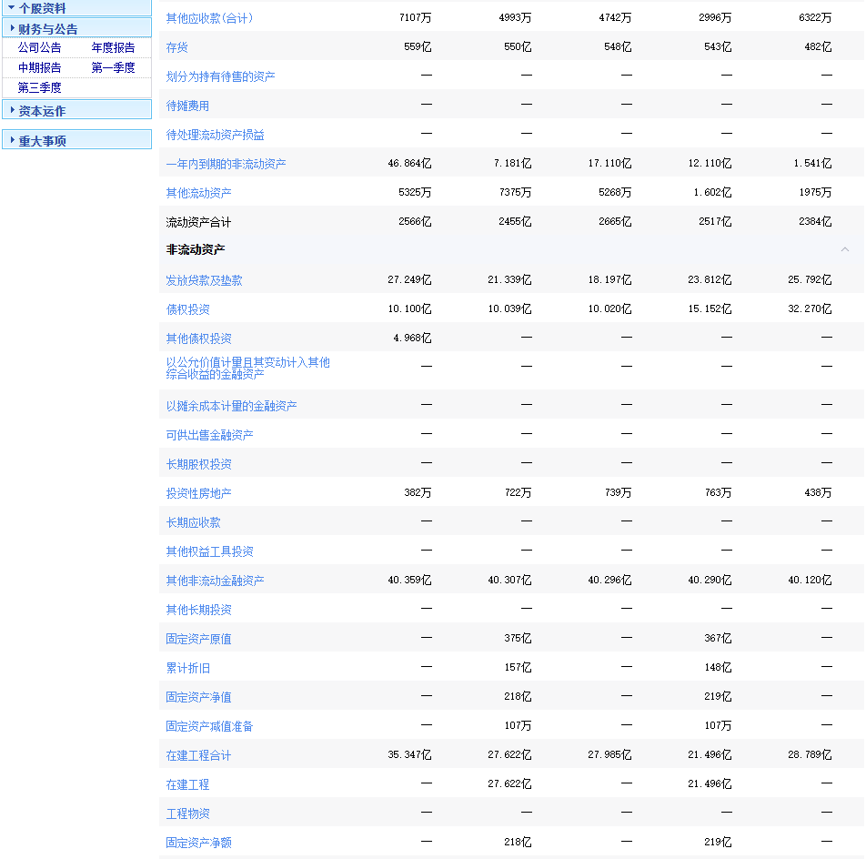Open 其他应收款(合计) item link
Viewport: 866px width, 859px height.
click(209, 18)
